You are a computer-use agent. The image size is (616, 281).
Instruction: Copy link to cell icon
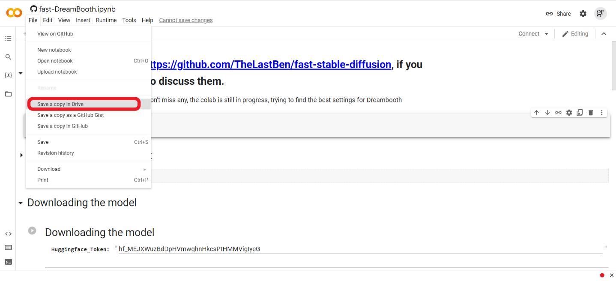(x=558, y=113)
